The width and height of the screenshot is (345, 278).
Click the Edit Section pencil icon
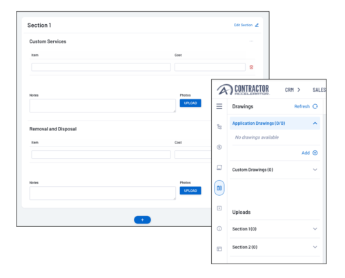coord(257,25)
